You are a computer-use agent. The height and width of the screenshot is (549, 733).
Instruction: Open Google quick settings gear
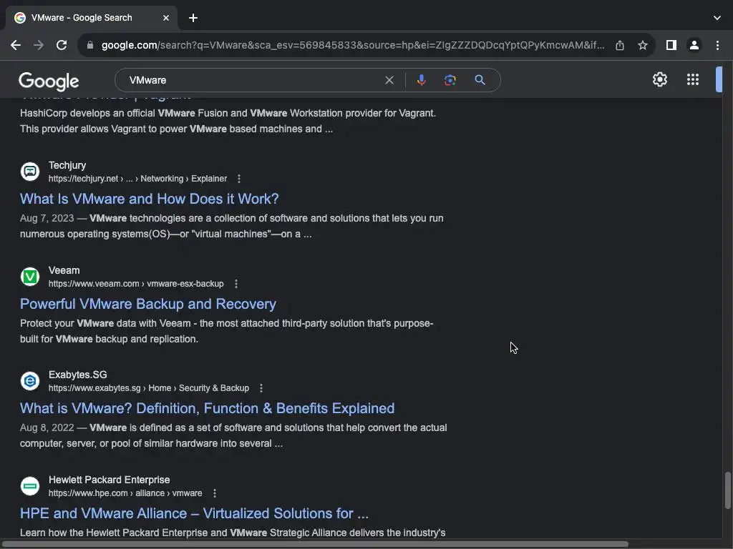(659, 79)
